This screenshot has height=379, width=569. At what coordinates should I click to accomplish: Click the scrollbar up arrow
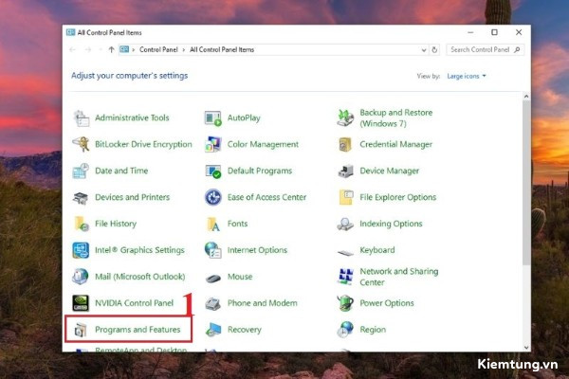[x=526, y=97]
